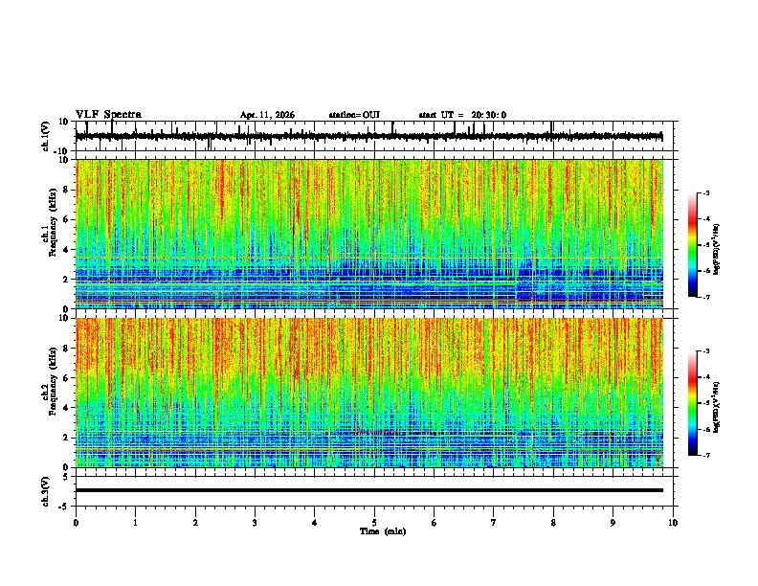Select the date text "Apr. 11, 2026"

(x=267, y=115)
